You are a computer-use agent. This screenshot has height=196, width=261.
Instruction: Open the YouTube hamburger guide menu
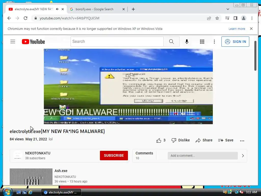click(13, 42)
